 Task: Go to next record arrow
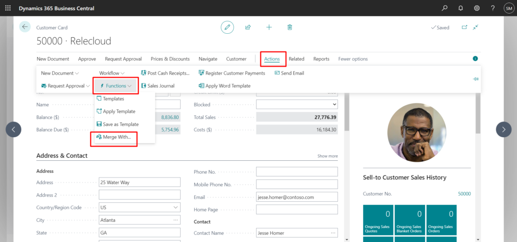pos(503,130)
